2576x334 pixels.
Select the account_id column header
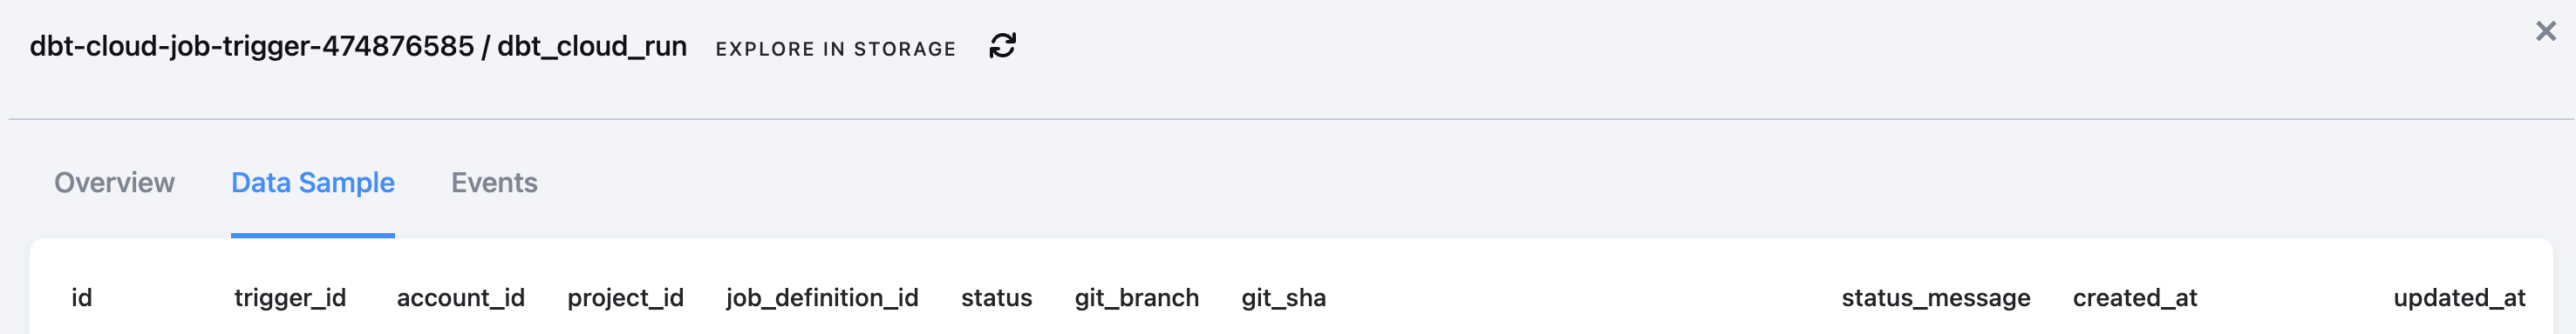tap(461, 297)
